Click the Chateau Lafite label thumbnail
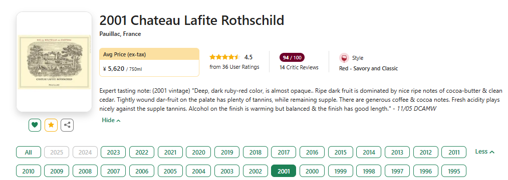 (54, 62)
